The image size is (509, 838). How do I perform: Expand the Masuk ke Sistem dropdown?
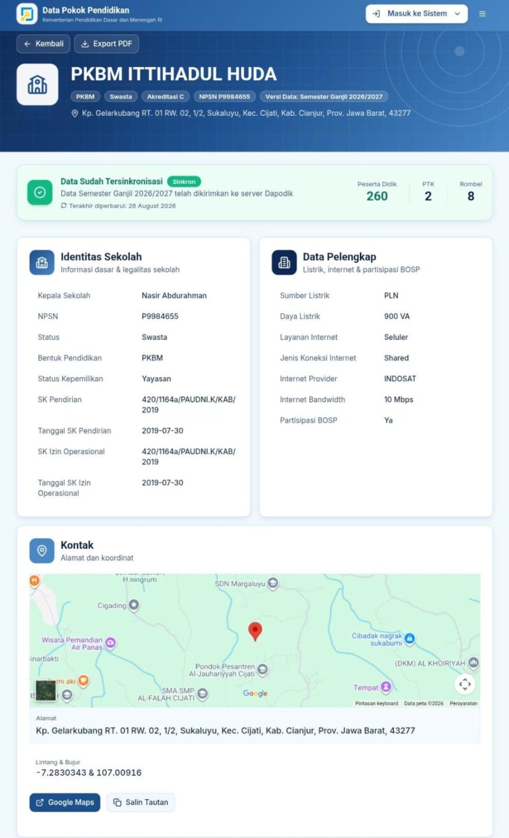click(x=417, y=13)
